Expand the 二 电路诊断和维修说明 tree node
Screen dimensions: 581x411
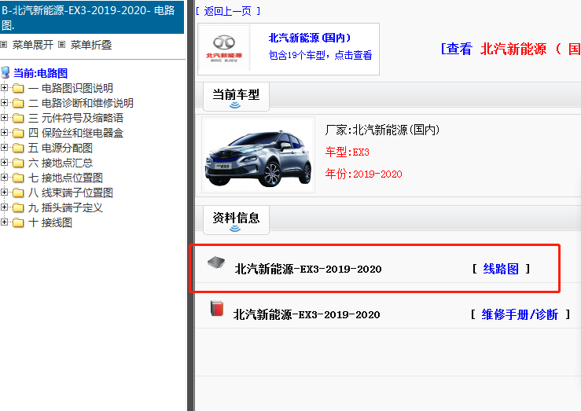[x=5, y=103]
